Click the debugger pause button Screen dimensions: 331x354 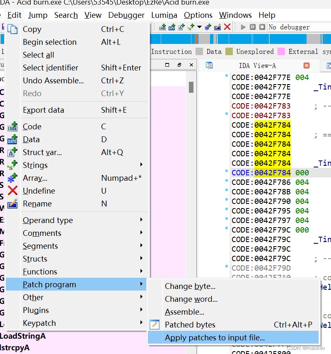pyautogui.click(x=253, y=27)
